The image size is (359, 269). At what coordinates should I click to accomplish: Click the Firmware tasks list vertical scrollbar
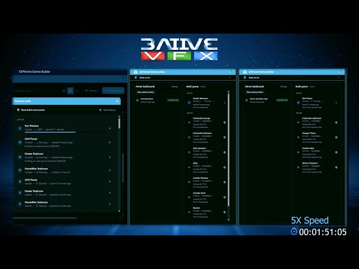click(119, 124)
